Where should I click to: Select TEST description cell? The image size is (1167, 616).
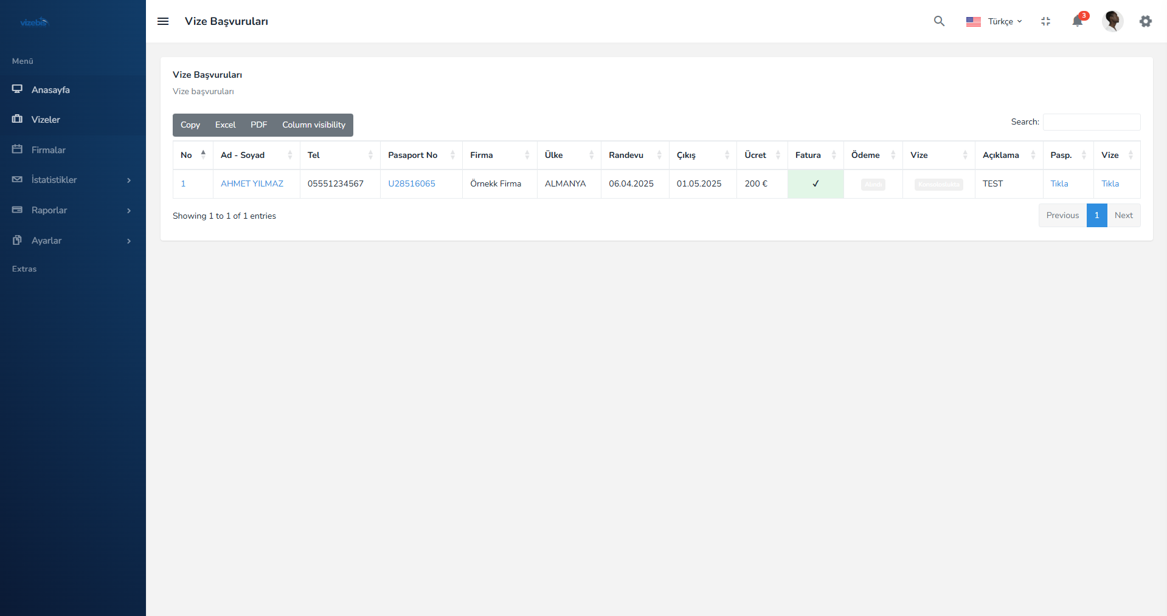coord(1009,183)
